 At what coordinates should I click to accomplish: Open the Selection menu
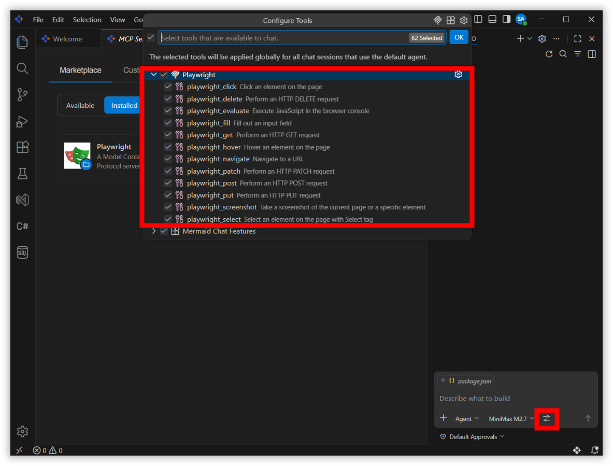click(x=87, y=20)
